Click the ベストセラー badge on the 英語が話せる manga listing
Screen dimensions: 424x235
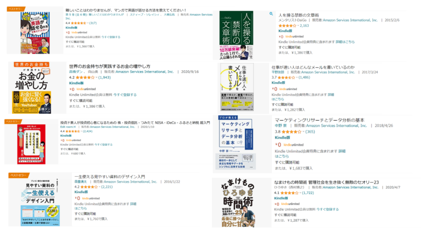(16, 9)
